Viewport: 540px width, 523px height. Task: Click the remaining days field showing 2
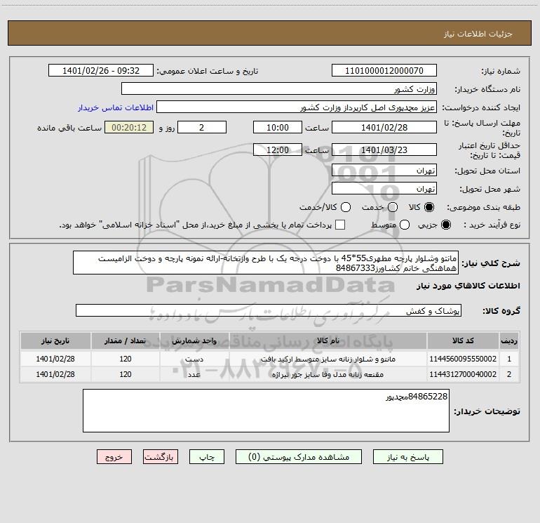202,127
